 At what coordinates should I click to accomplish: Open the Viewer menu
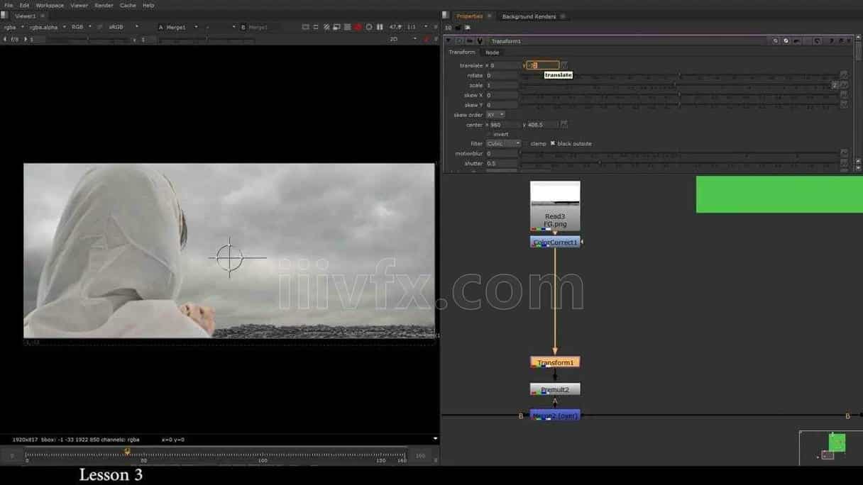click(79, 5)
